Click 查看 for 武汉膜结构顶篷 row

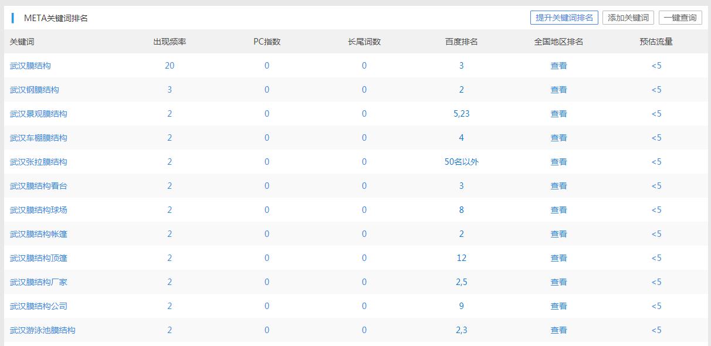tap(558, 258)
